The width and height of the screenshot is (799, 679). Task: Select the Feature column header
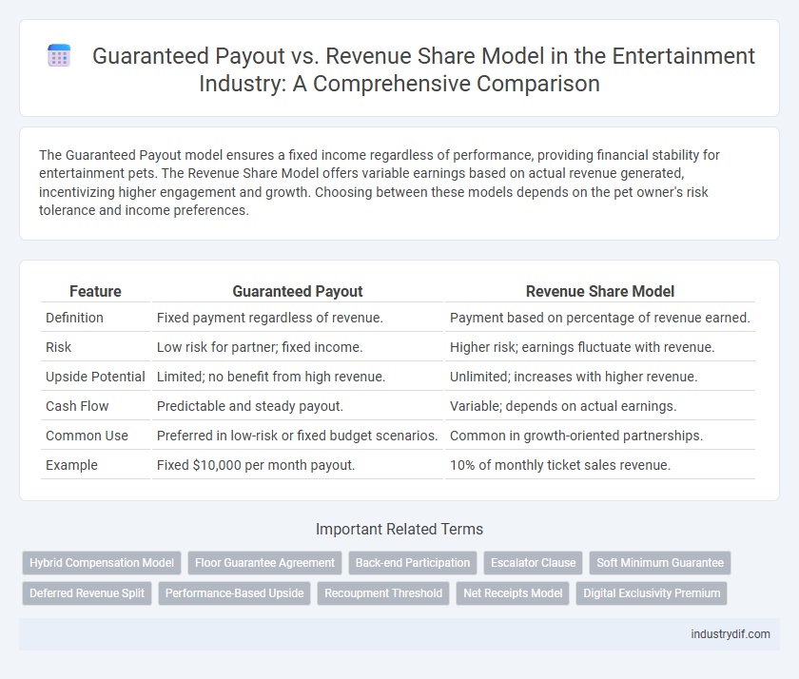coord(95,291)
